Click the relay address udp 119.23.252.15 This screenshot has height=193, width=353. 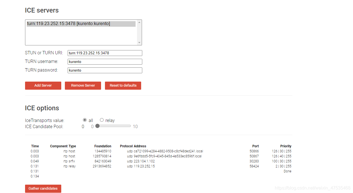141,166
